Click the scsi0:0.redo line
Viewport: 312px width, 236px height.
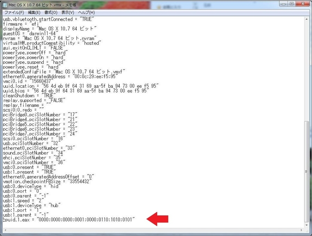(23, 110)
